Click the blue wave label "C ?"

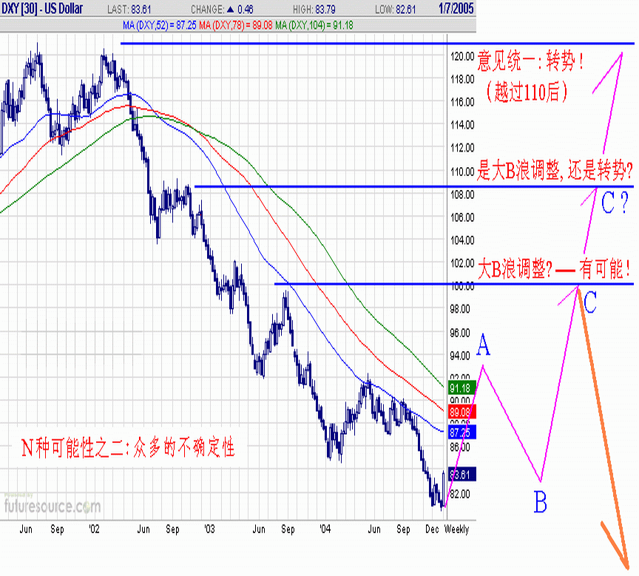coord(615,203)
